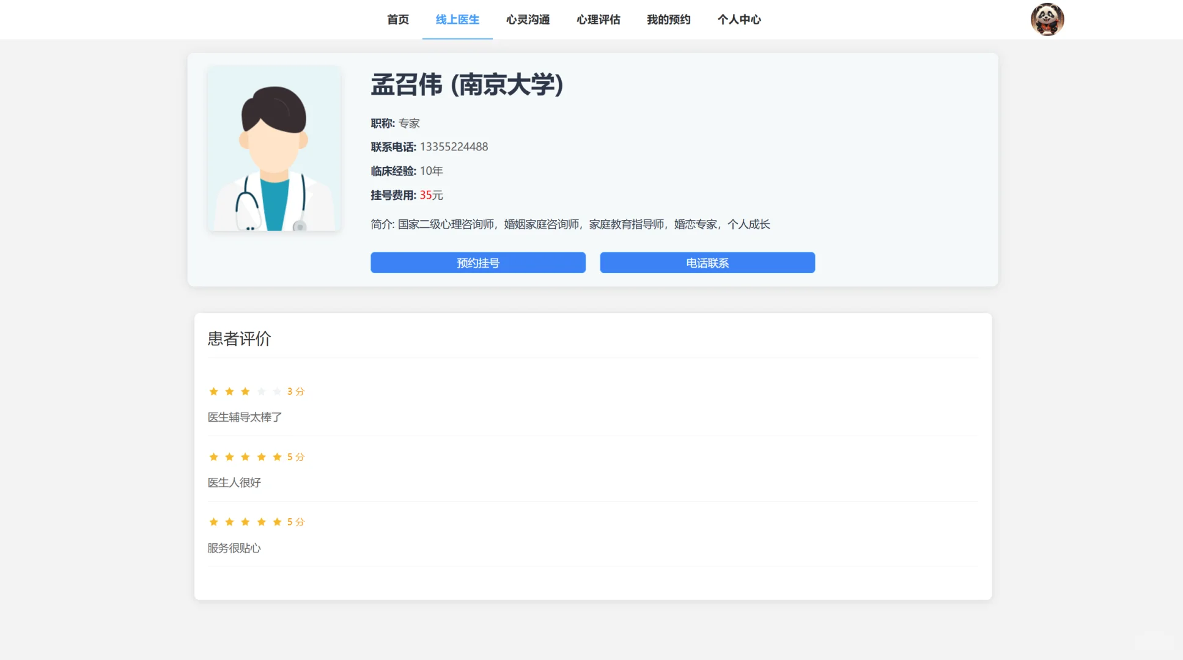Select the first star in the 3分 rating

coord(213,391)
